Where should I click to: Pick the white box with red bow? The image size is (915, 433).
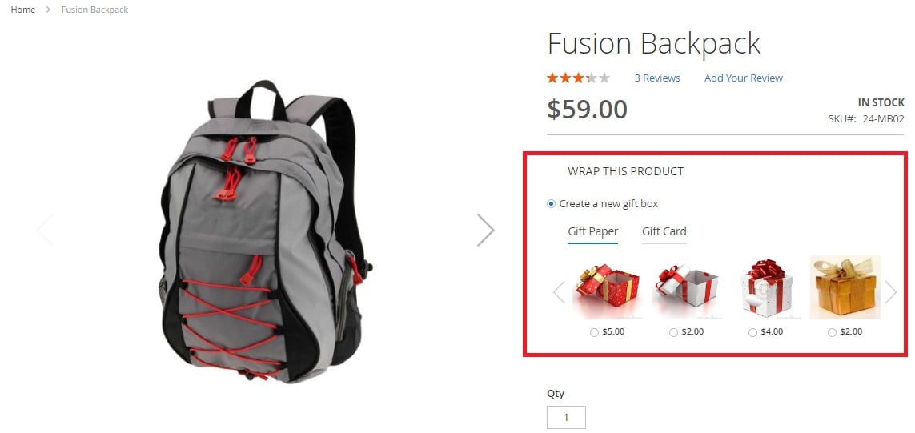click(765, 289)
